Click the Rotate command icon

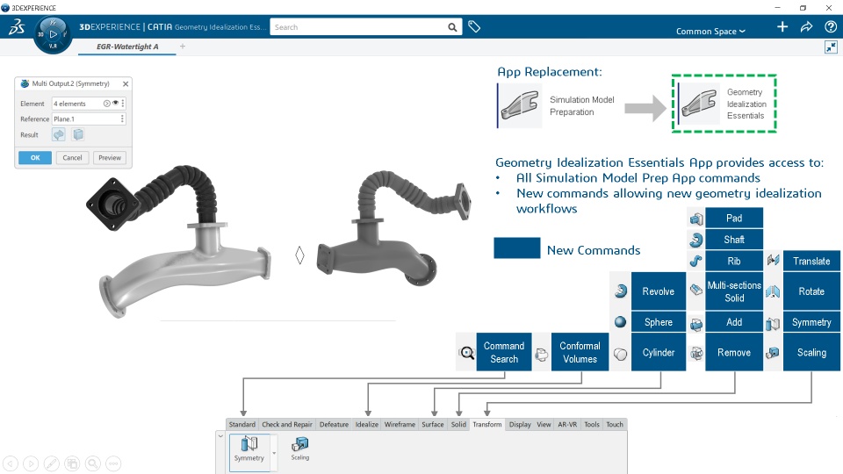[x=773, y=291]
